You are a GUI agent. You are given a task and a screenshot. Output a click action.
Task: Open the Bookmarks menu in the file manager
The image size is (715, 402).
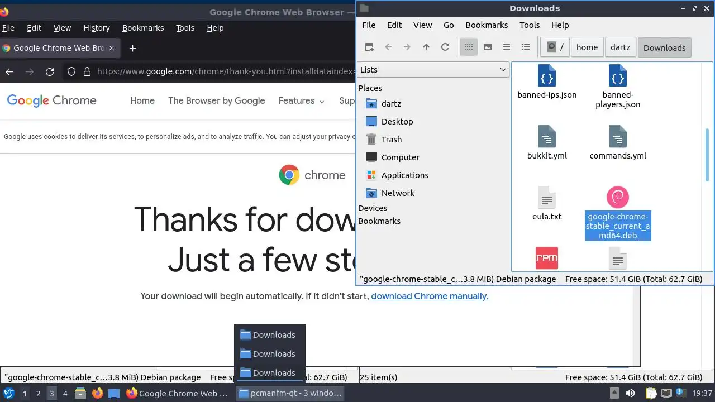pyautogui.click(x=487, y=25)
